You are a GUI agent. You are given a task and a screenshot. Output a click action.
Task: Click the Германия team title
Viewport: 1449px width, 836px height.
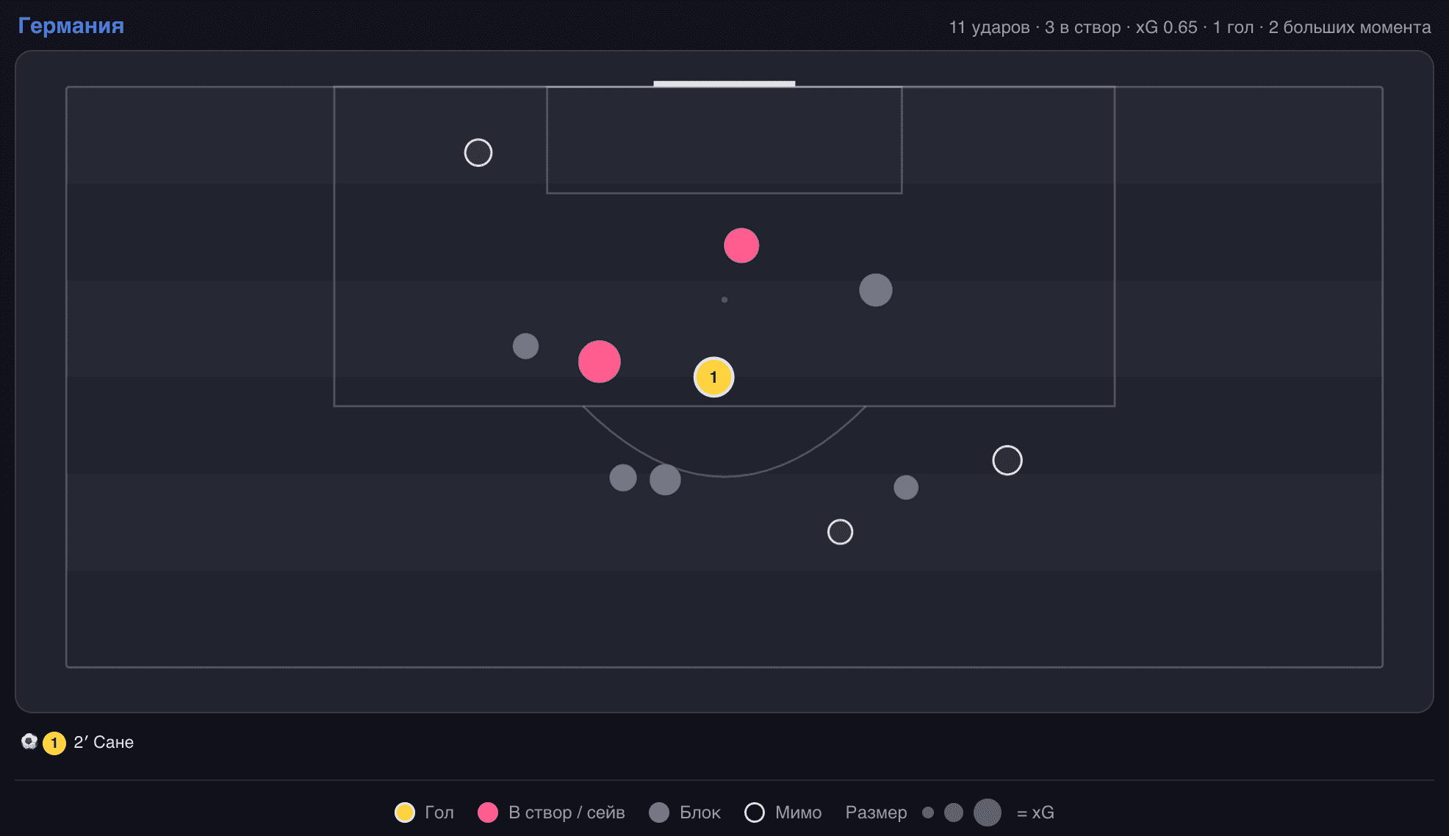(71, 26)
